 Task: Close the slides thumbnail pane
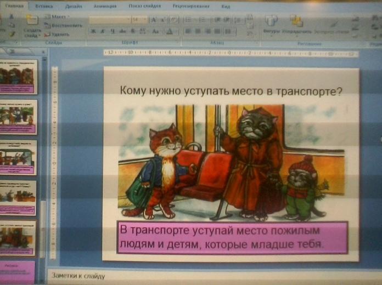pyautogui.click(x=43, y=52)
